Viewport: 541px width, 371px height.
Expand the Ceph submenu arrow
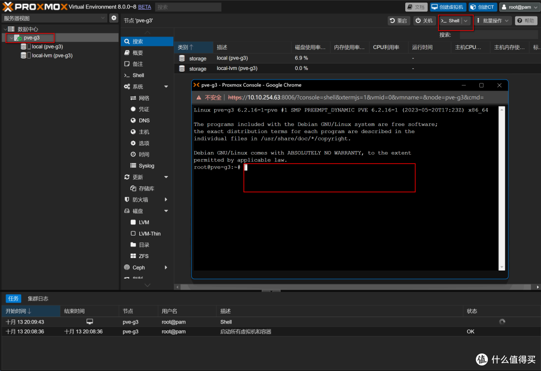coord(166,267)
